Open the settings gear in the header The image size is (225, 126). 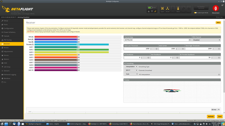click(x=222, y=5)
